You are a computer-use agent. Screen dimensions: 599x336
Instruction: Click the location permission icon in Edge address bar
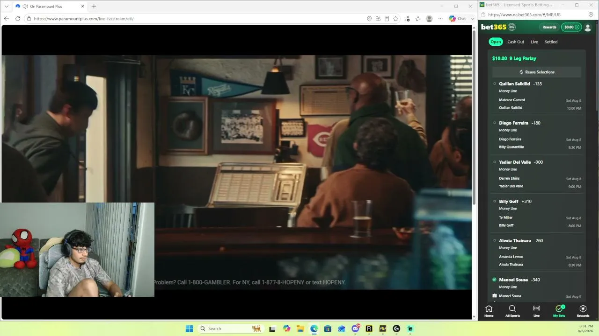369,19
